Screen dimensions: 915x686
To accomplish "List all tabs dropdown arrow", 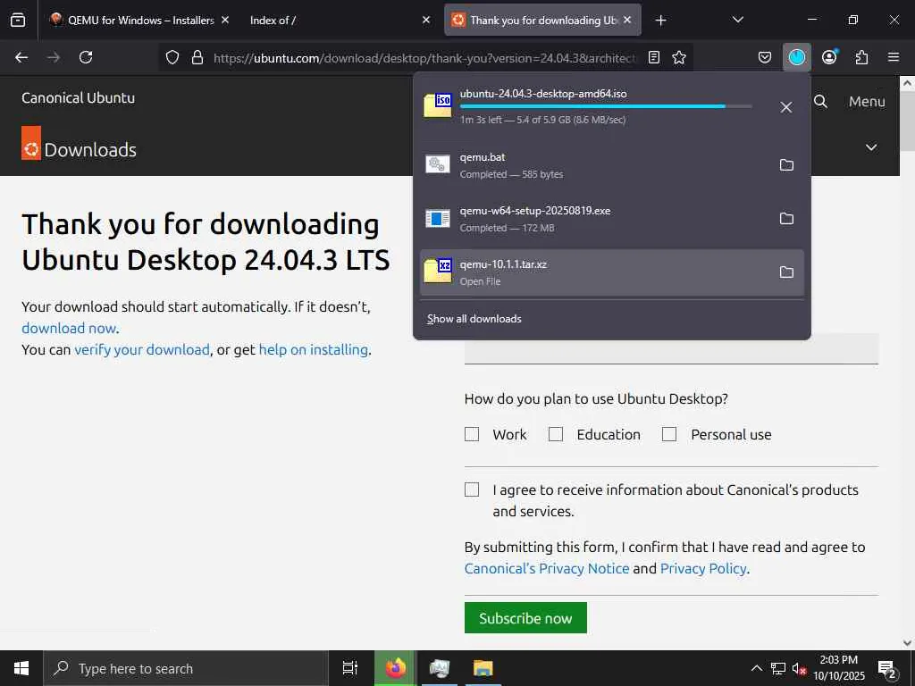I will (737, 20).
